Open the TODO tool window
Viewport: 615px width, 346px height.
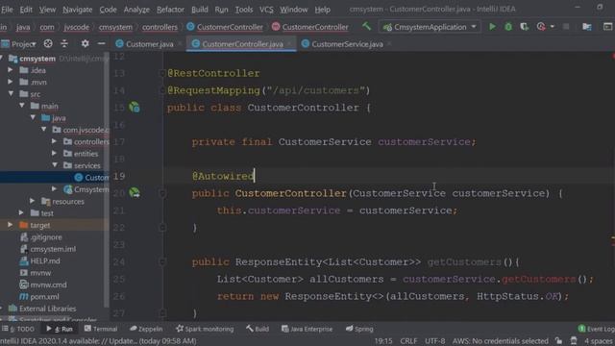[x=18, y=329]
